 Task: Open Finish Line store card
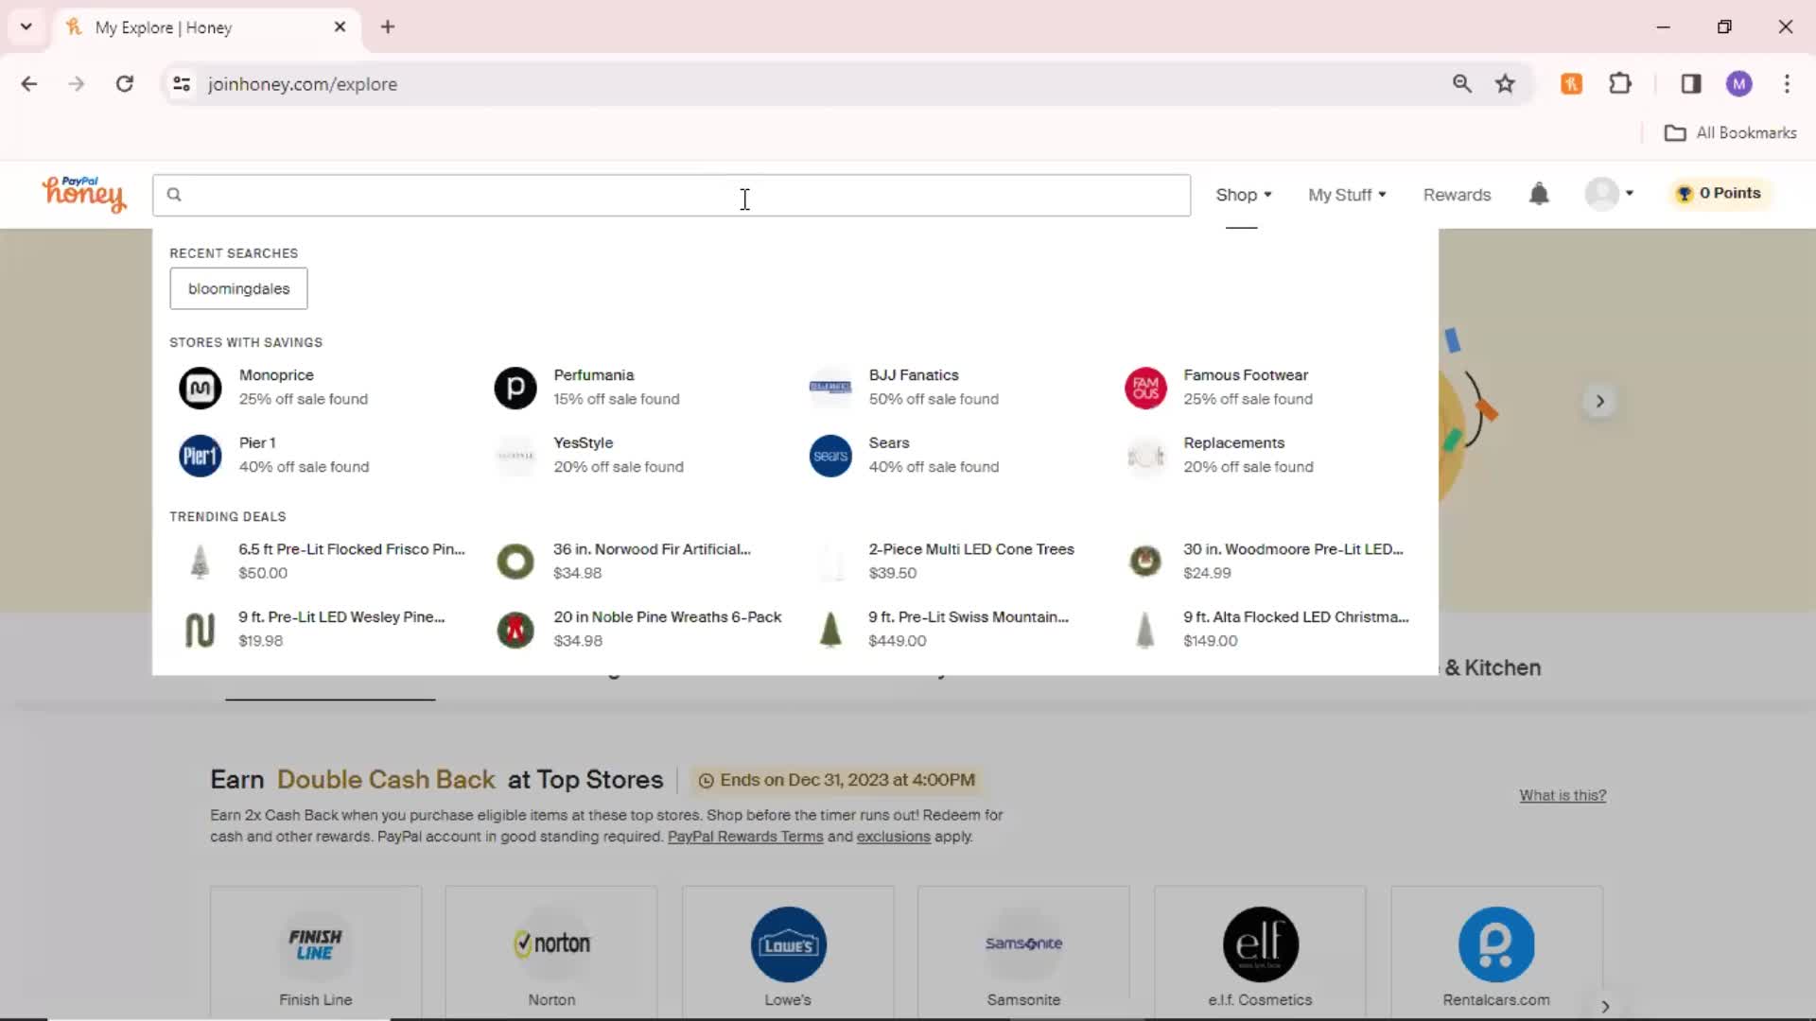[x=316, y=953]
